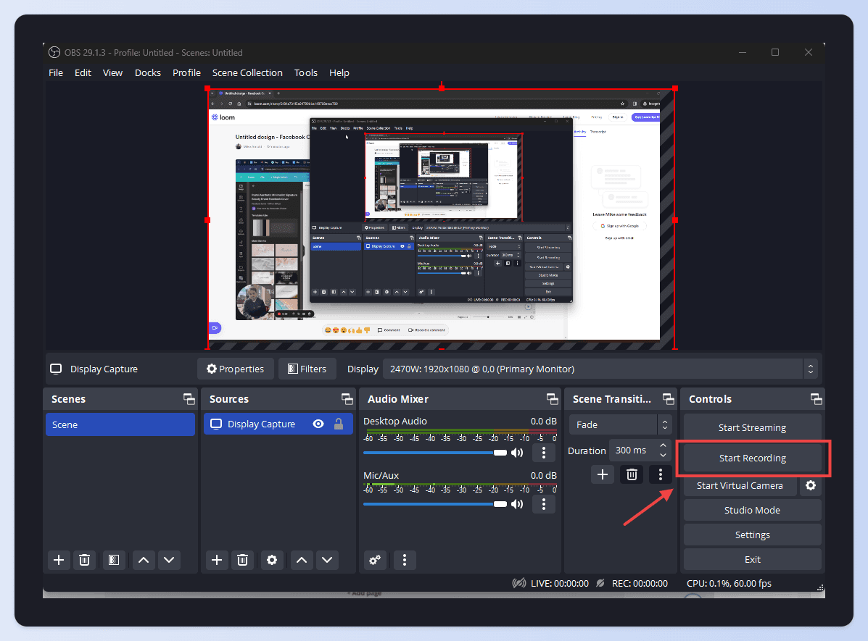Open the Profile menu
The image size is (868, 641).
click(186, 72)
